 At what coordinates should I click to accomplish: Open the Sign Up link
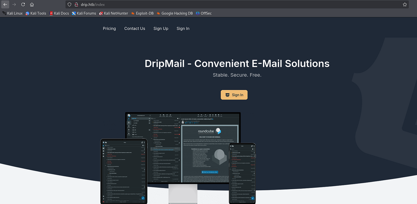pyautogui.click(x=161, y=29)
